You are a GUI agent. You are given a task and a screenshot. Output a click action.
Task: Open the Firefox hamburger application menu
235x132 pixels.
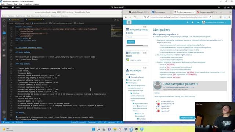(229, 17)
